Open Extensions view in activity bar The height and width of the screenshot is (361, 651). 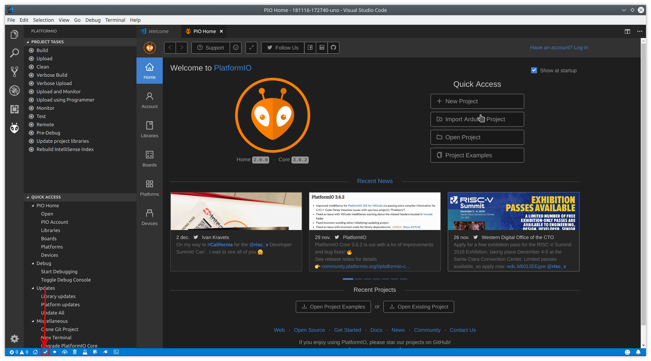(x=15, y=109)
